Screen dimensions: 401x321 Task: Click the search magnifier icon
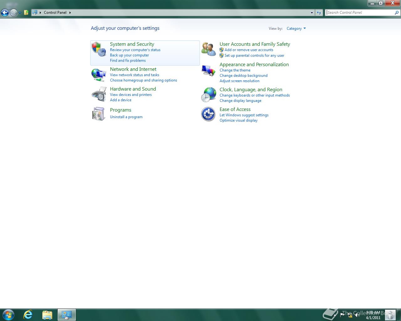click(397, 13)
